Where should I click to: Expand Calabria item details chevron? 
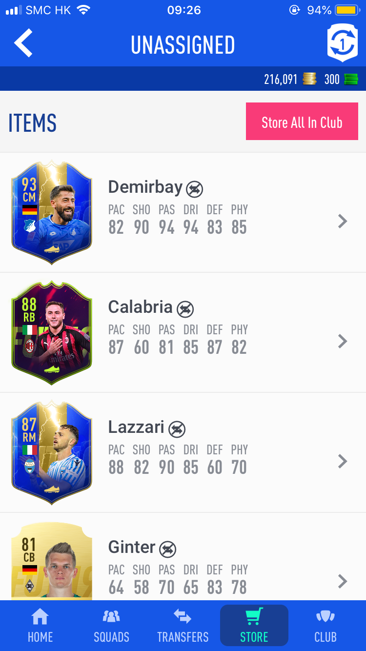click(x=343, y=341)
